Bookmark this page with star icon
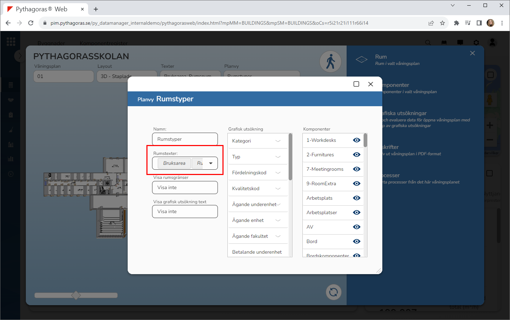The image size is (510, 320). point(442,23)
